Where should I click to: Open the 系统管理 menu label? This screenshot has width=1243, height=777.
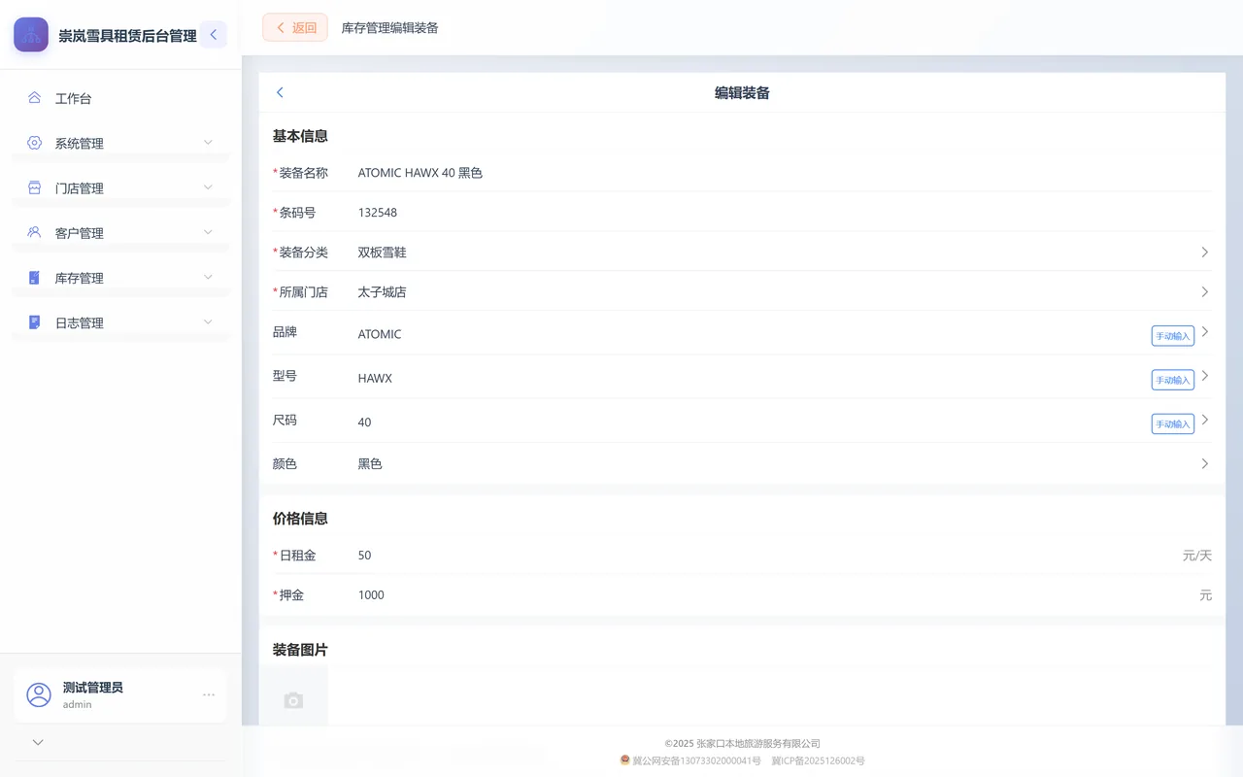click(79, 144)
